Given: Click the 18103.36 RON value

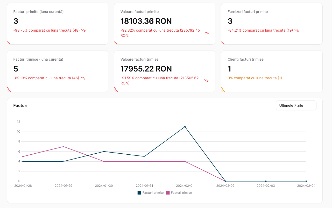Looking at the screenshot, I should pyautogui.click(x=146, y=21).
